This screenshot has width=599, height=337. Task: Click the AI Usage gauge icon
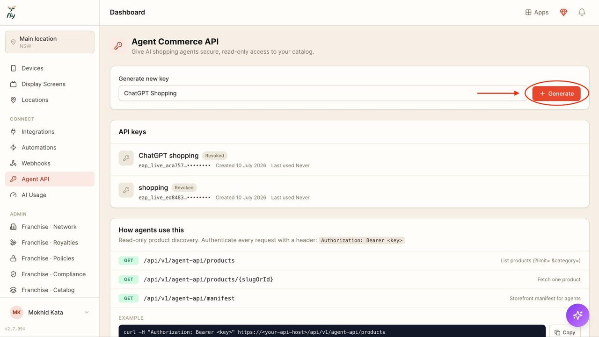click(13, 195)
